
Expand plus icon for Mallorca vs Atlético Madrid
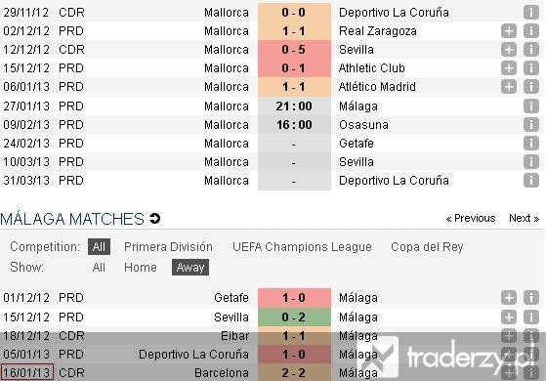(509, 86)
